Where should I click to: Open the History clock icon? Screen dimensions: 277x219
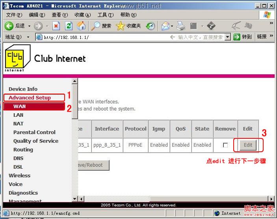[151, 26]
